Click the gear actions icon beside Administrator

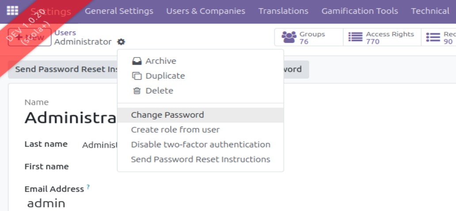point(121,42)
